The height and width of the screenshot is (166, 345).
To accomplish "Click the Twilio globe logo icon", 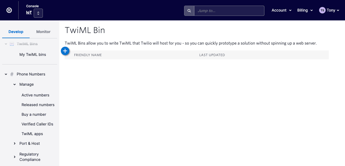I will (x=9, y=10).
